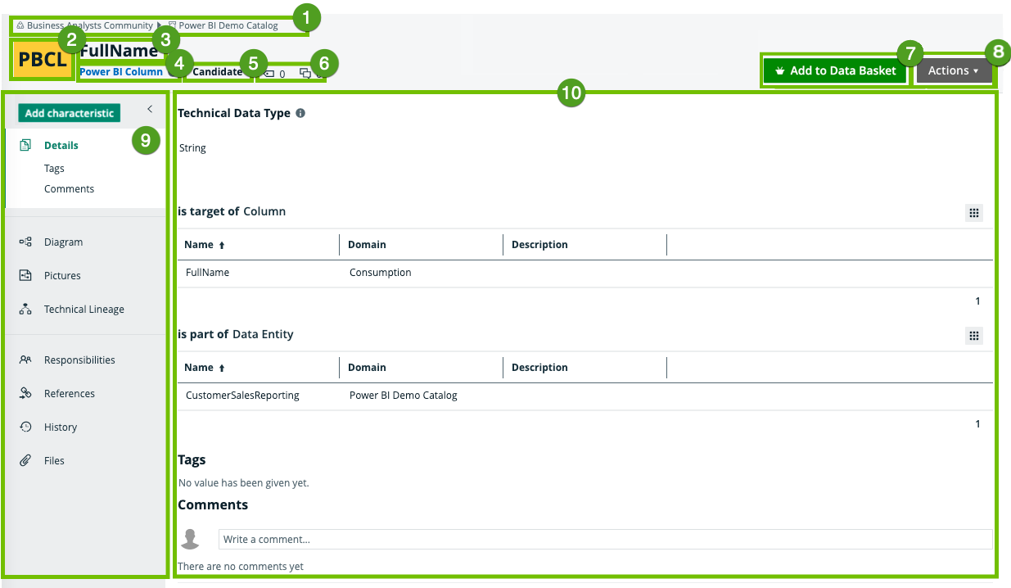Collapse the sidebar with the chevron arrow
The height and width of the screenshot is (588, 1011).
click(150, 109)
